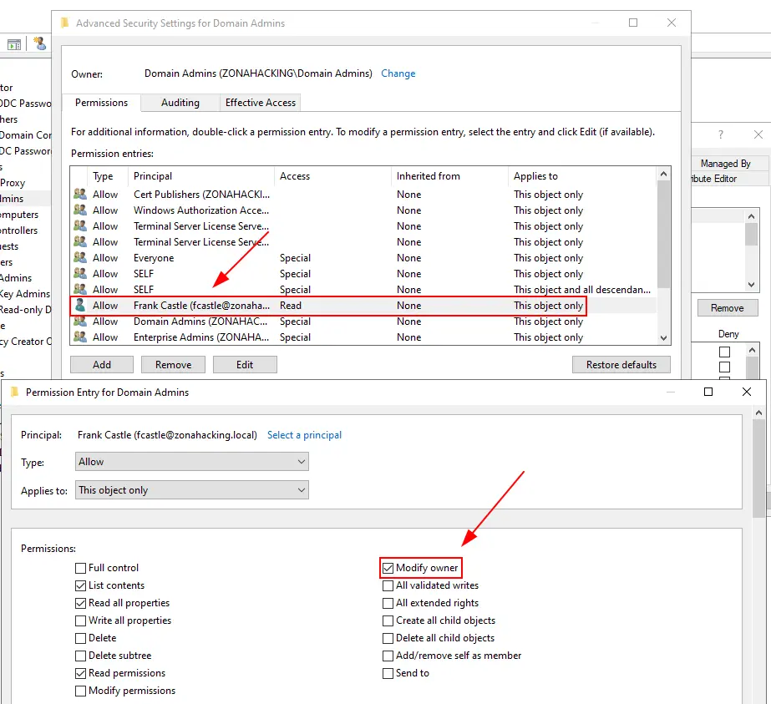Open the Type dropdown set to Allow
771x704 pixels.
point(191,462)
